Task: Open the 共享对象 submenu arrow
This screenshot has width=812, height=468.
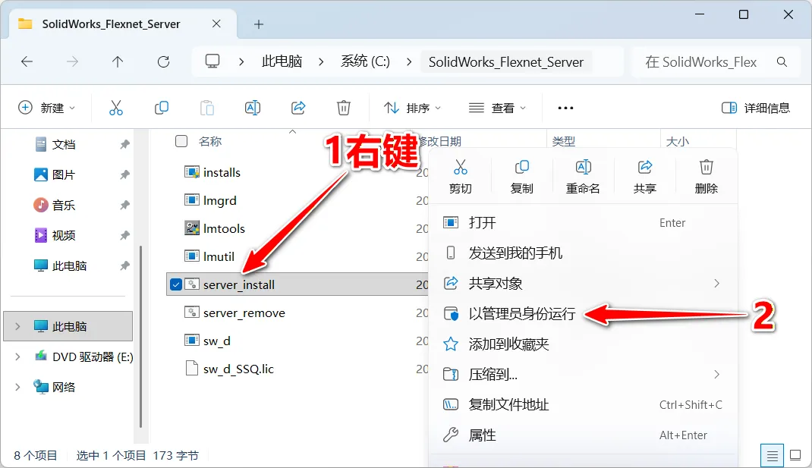Action: (x=716, y=283)
